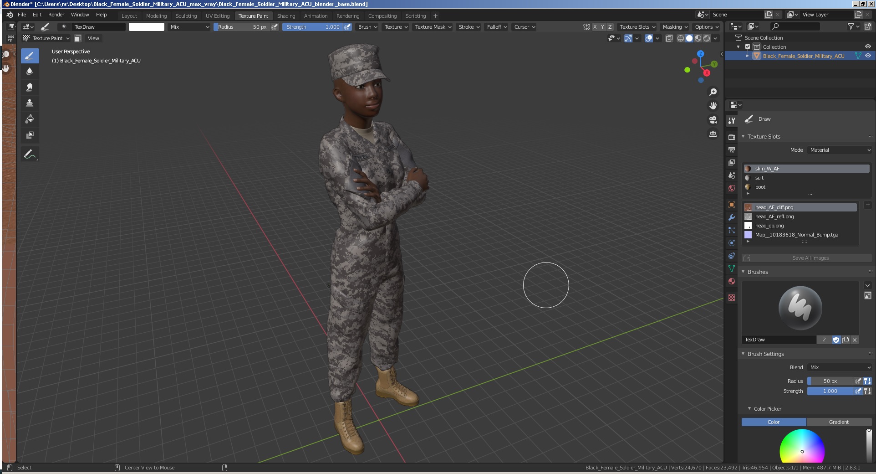This screenshot has width=876, height=474.
Task: Duplicate the TexDraw brush
Action: coord(845,340)
